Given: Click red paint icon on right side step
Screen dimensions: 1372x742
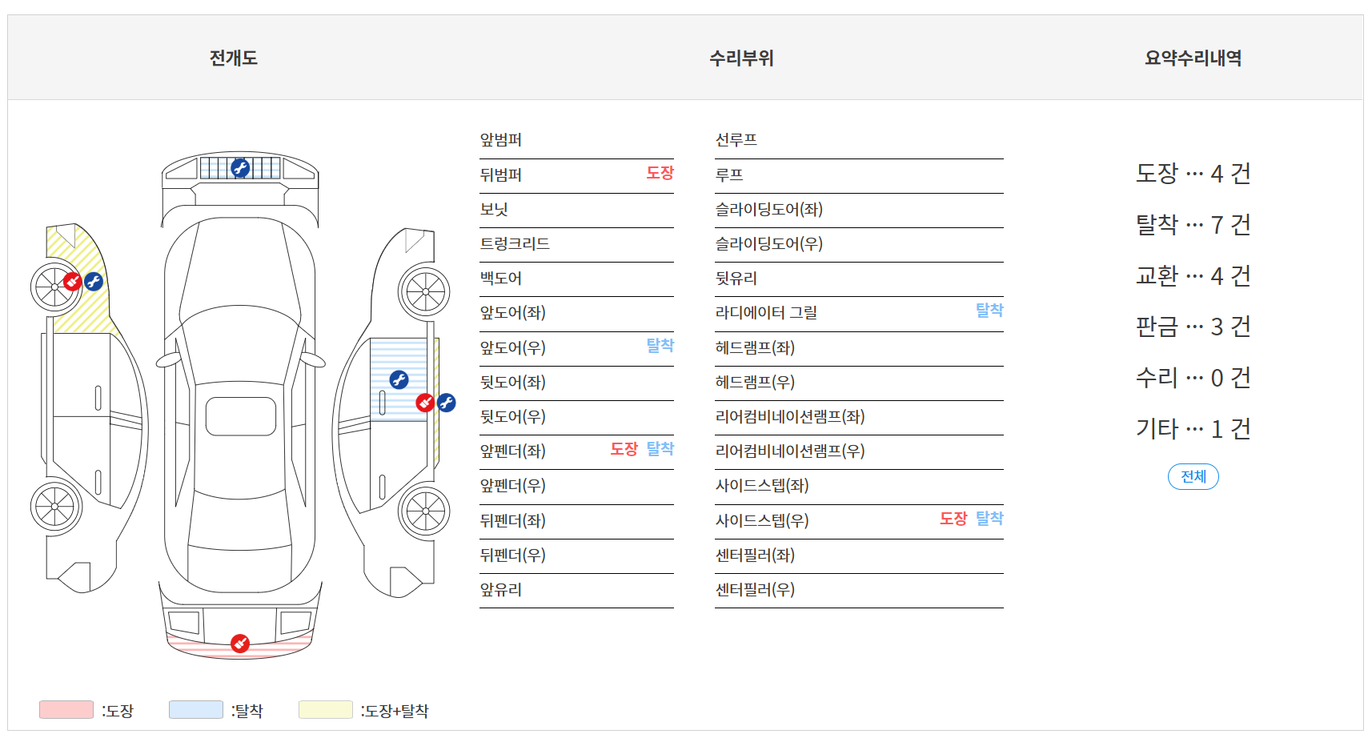Looking at the screenshot, I should coord(425,403).
